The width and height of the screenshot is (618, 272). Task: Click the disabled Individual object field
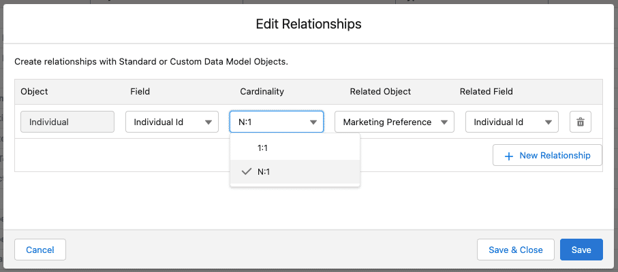(x=67, y=122)
